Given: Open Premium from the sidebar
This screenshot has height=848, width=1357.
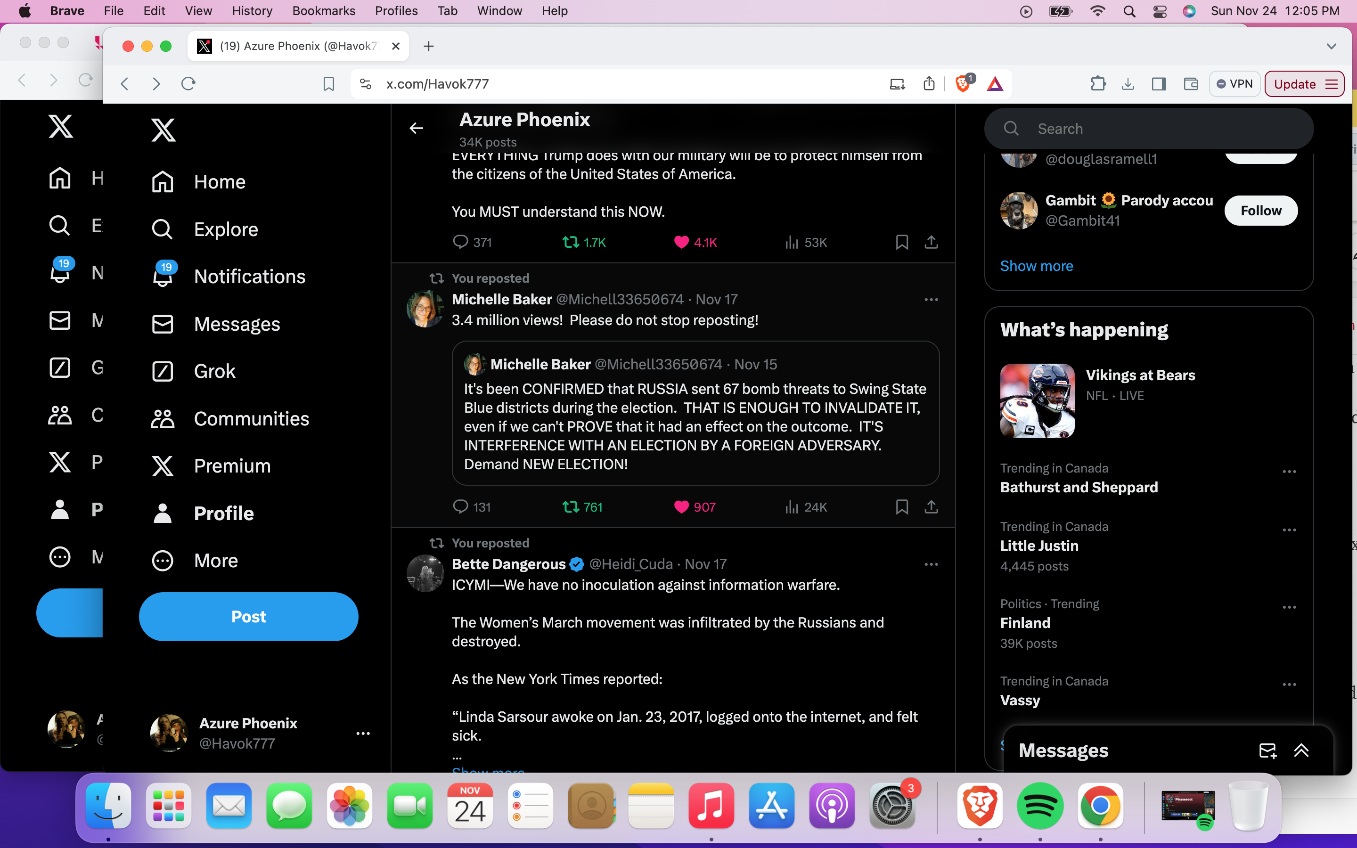Looking at the screenshot, I should 211,465.
